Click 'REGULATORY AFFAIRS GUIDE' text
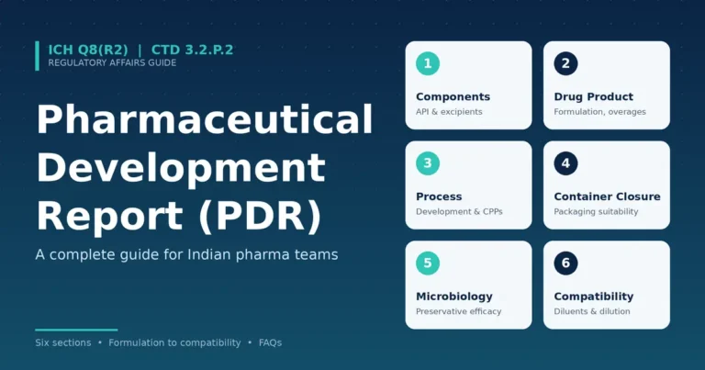This screenshot has width=705, height=370. click(112, 63)
